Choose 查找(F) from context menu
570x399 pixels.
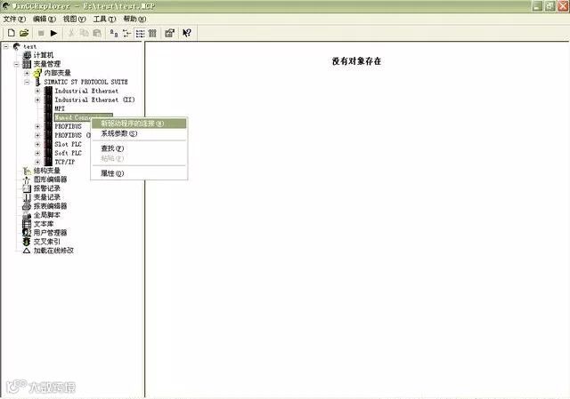point(139,148)
